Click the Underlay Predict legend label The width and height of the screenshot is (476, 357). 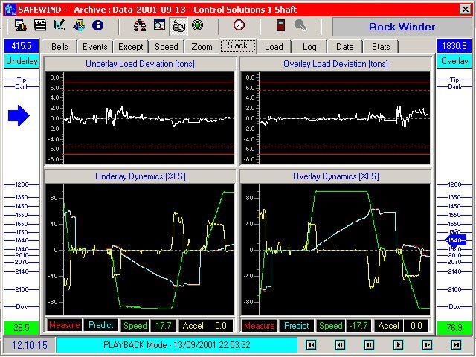coord(101,326)
